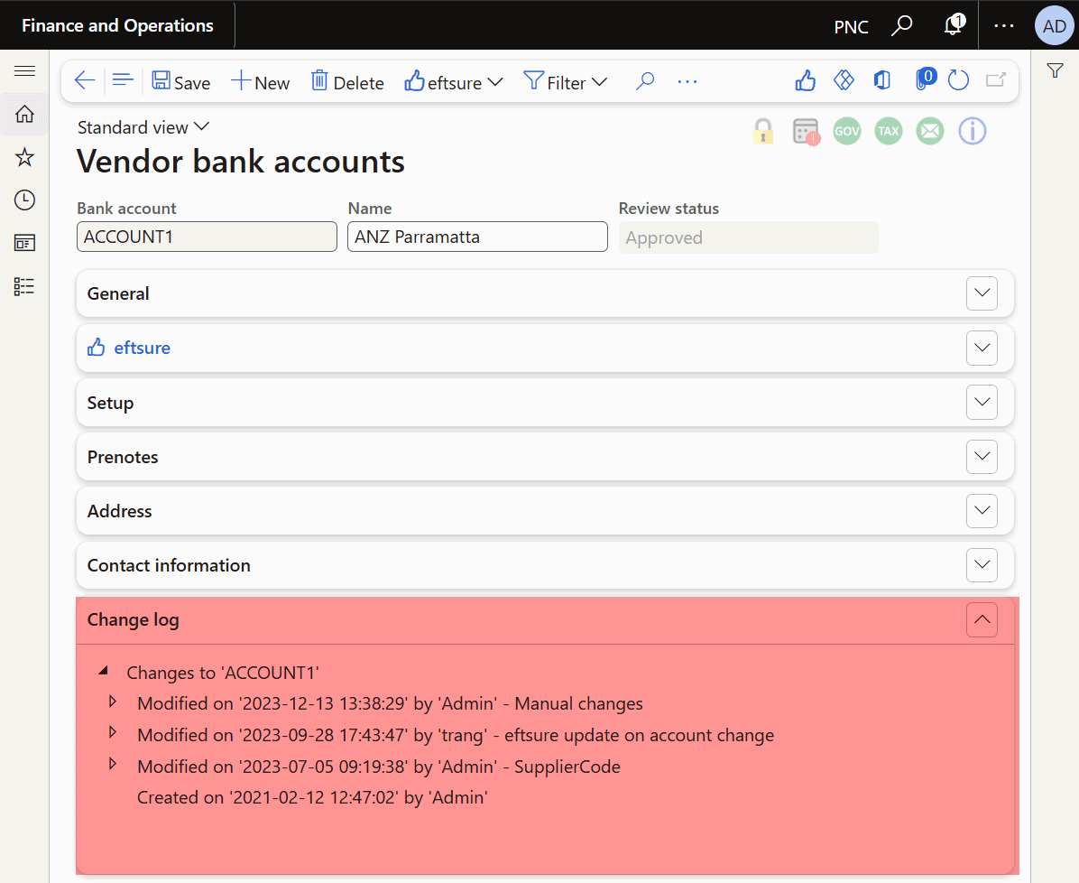Create New bank account record
1079x883 pixels.
tap(260, 81)
